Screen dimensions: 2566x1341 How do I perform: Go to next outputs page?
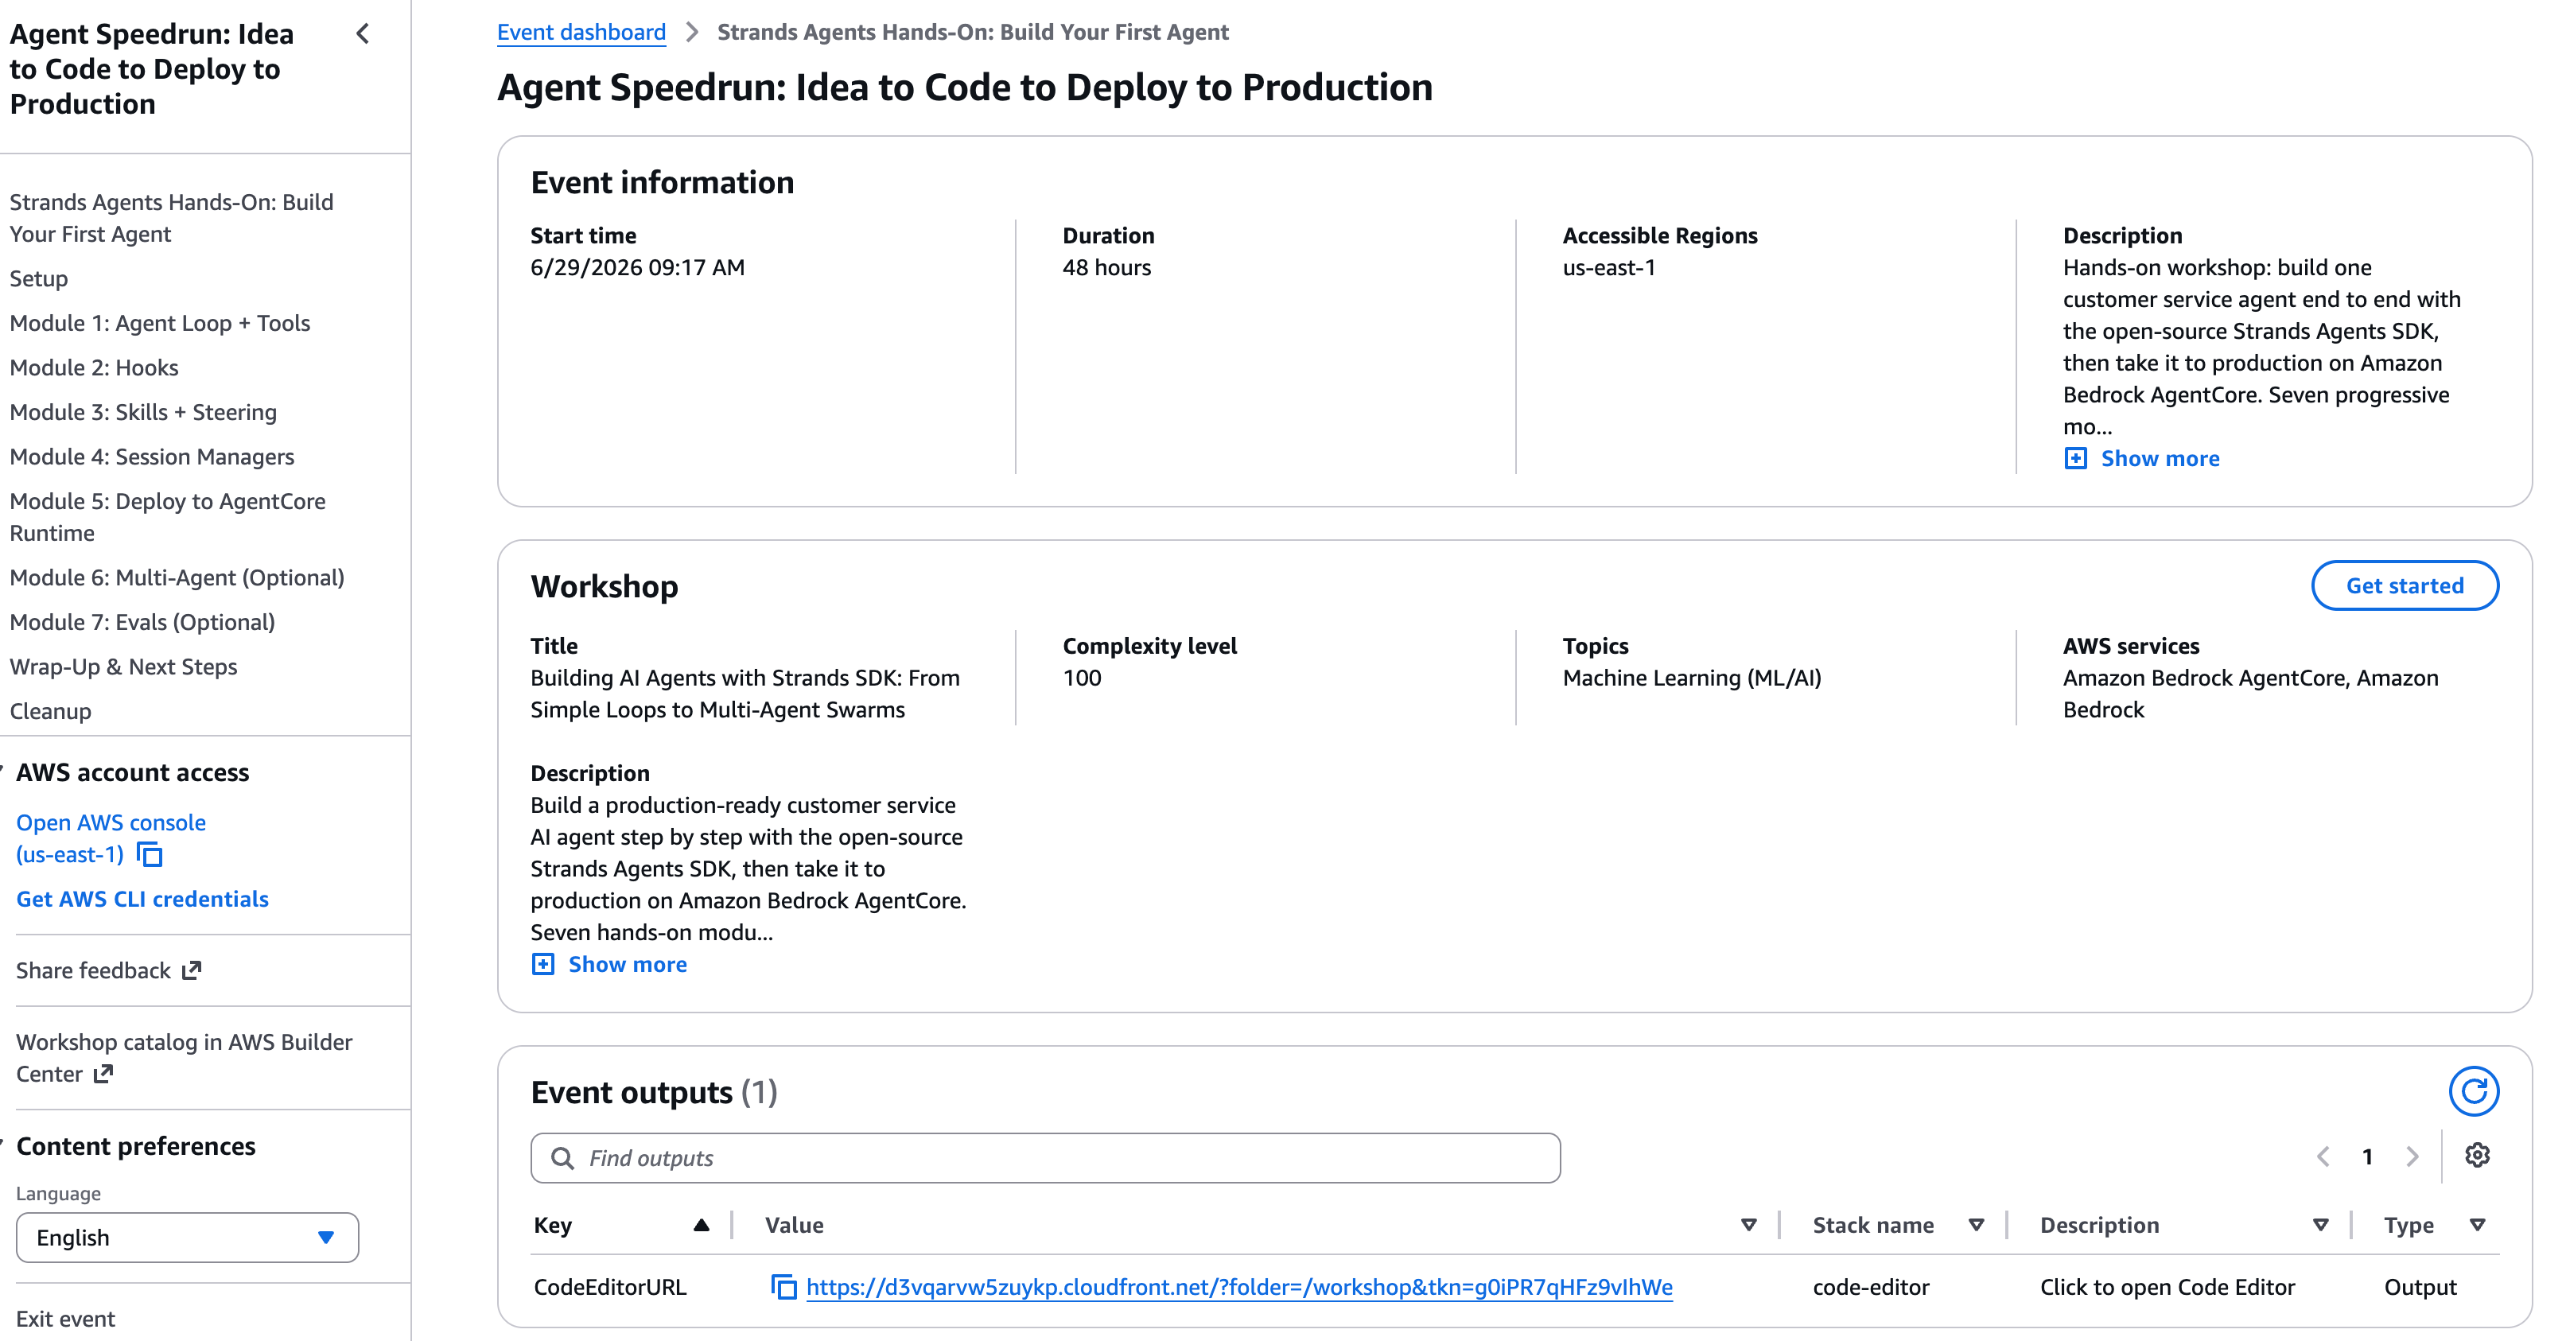(2412, 1156)
